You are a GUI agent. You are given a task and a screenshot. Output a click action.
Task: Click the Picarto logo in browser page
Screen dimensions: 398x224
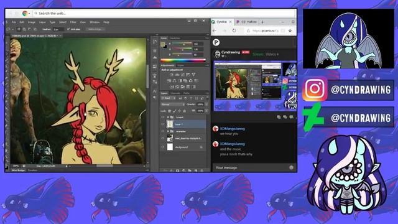(216, 42)
